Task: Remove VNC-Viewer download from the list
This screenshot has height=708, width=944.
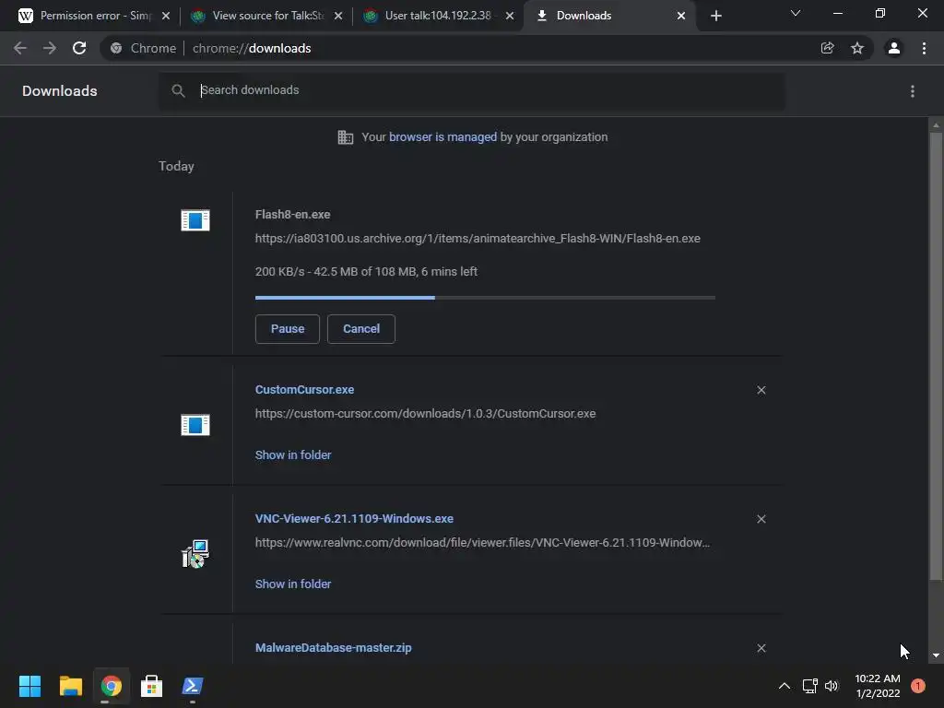Action: point(761,519)
